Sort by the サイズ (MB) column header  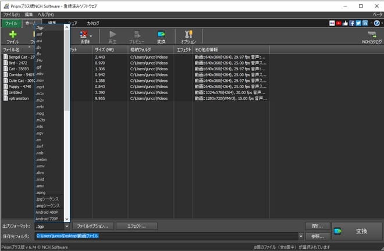[x=110, y=49]
